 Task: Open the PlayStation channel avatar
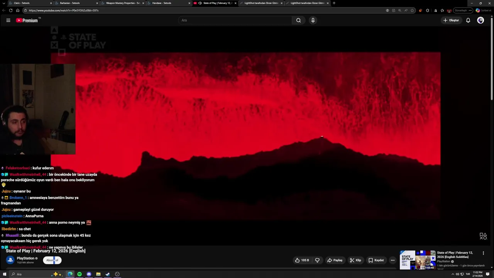pos(10,260)
